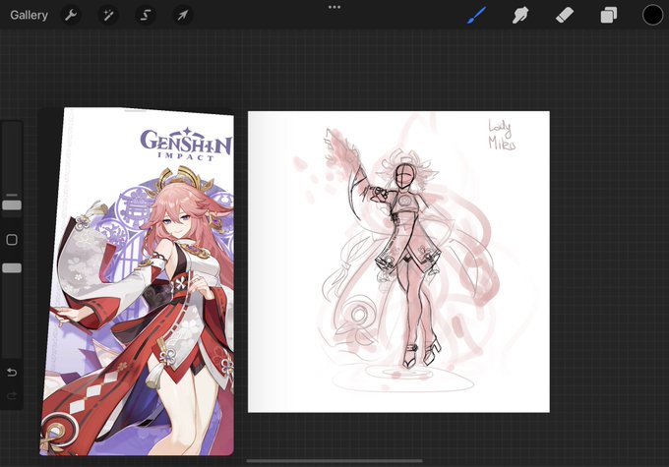This screenshot has width=669, height=467.
Task: Click the brush opacity slider handle
Action: pyautogui.click(x=12, y=267)
